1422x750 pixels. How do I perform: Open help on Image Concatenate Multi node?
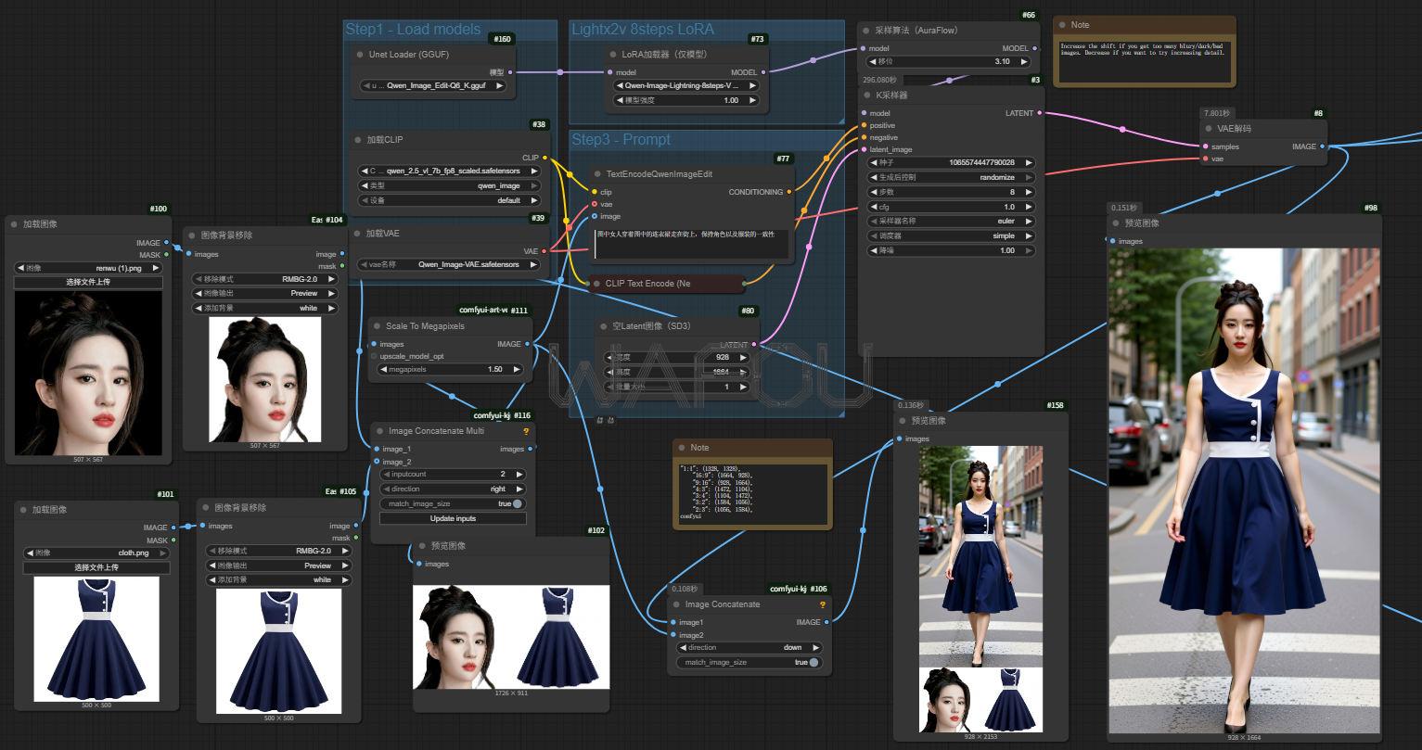pyautogui.click(x=526, y=431)
